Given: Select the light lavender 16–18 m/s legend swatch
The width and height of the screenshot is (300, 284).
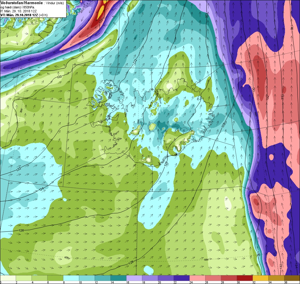Looking at the screenshot, I should (134, 278).
